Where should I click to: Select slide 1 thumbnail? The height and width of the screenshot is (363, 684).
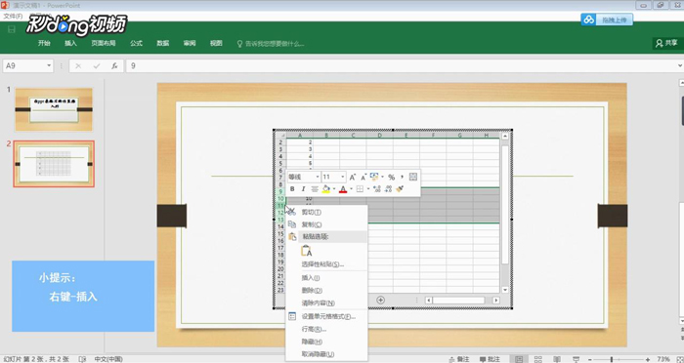click(54, 109)
